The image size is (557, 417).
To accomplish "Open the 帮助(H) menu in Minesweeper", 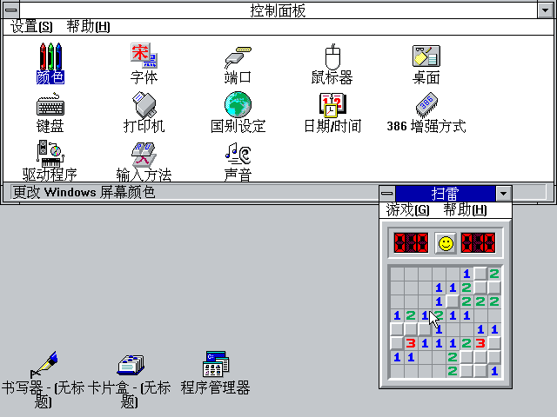I will tap(465, 209).
